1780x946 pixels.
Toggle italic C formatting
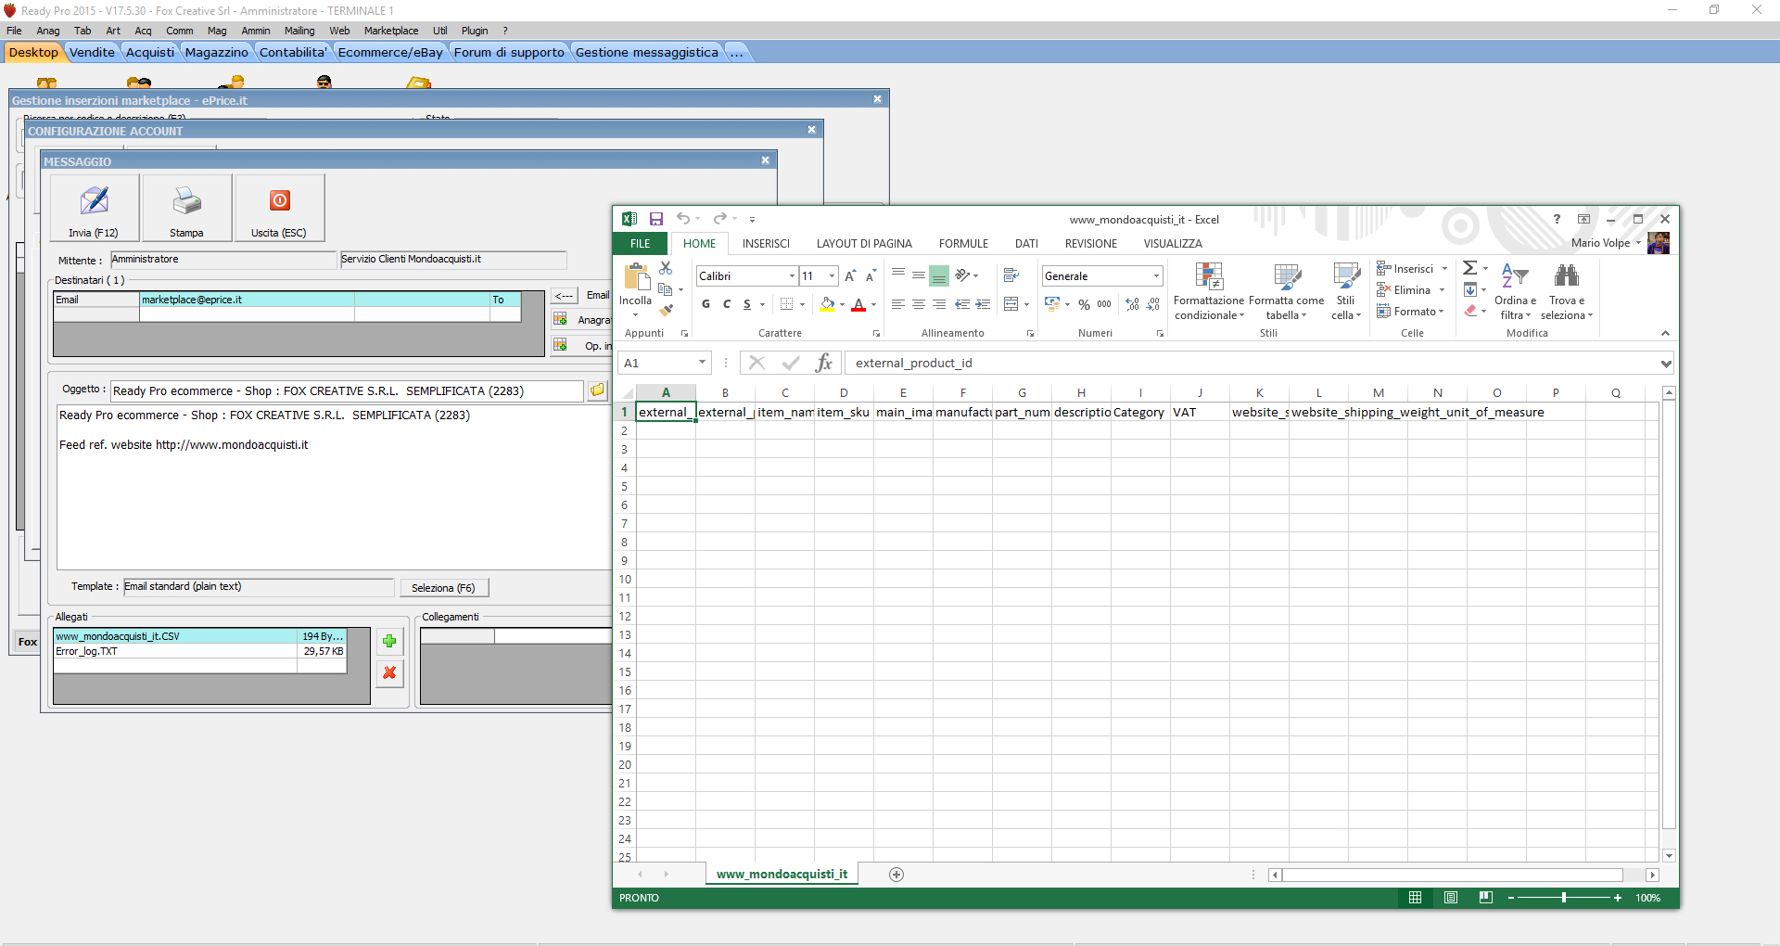click(x=727, y=304)
